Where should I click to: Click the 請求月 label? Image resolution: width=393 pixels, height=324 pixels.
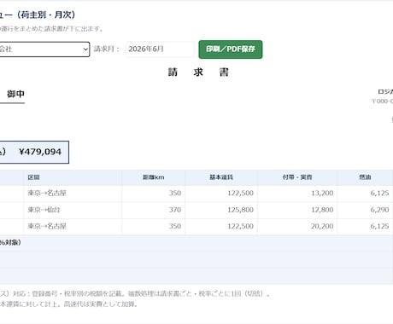(x=107, y=49)
